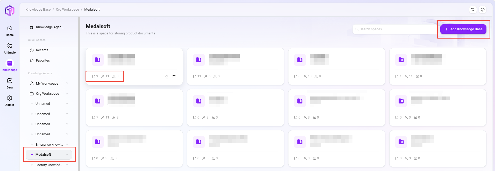Image resolution: width=495 pixels, height=171 pixels.
Task: Open the Home section in sidebar
Action: pos(10,31)
